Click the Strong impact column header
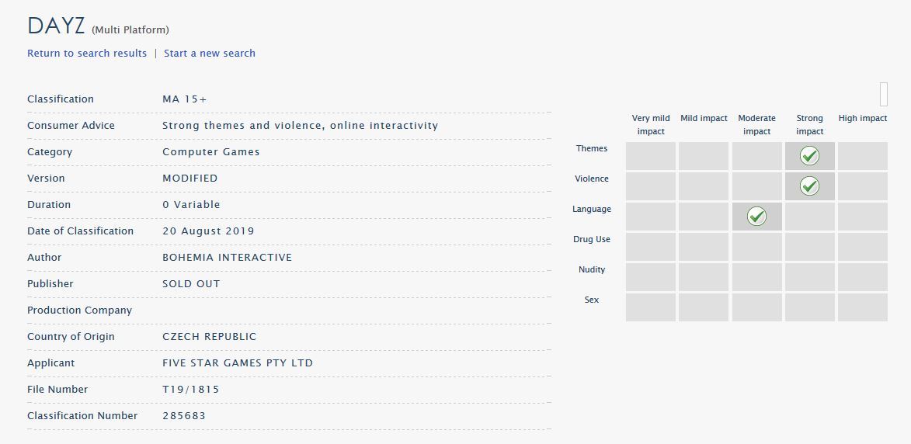 point(809,125)
